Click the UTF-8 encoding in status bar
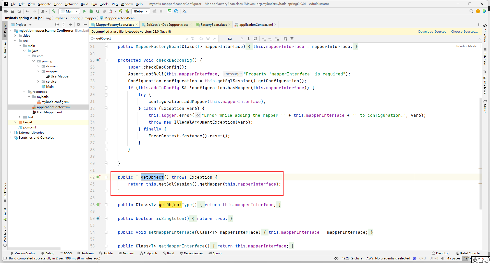Image resolution: width=490 pixels, height=263 pixels. pos(434,258)
